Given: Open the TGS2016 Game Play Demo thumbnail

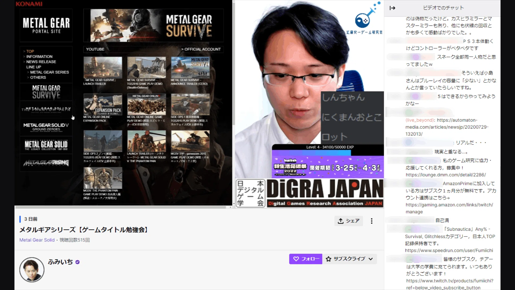Looking at the screenshot, I should (x=146, y=68).
